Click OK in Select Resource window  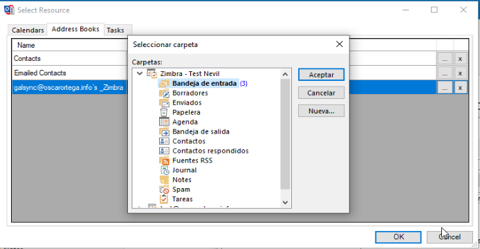click(x=398, y=237)
